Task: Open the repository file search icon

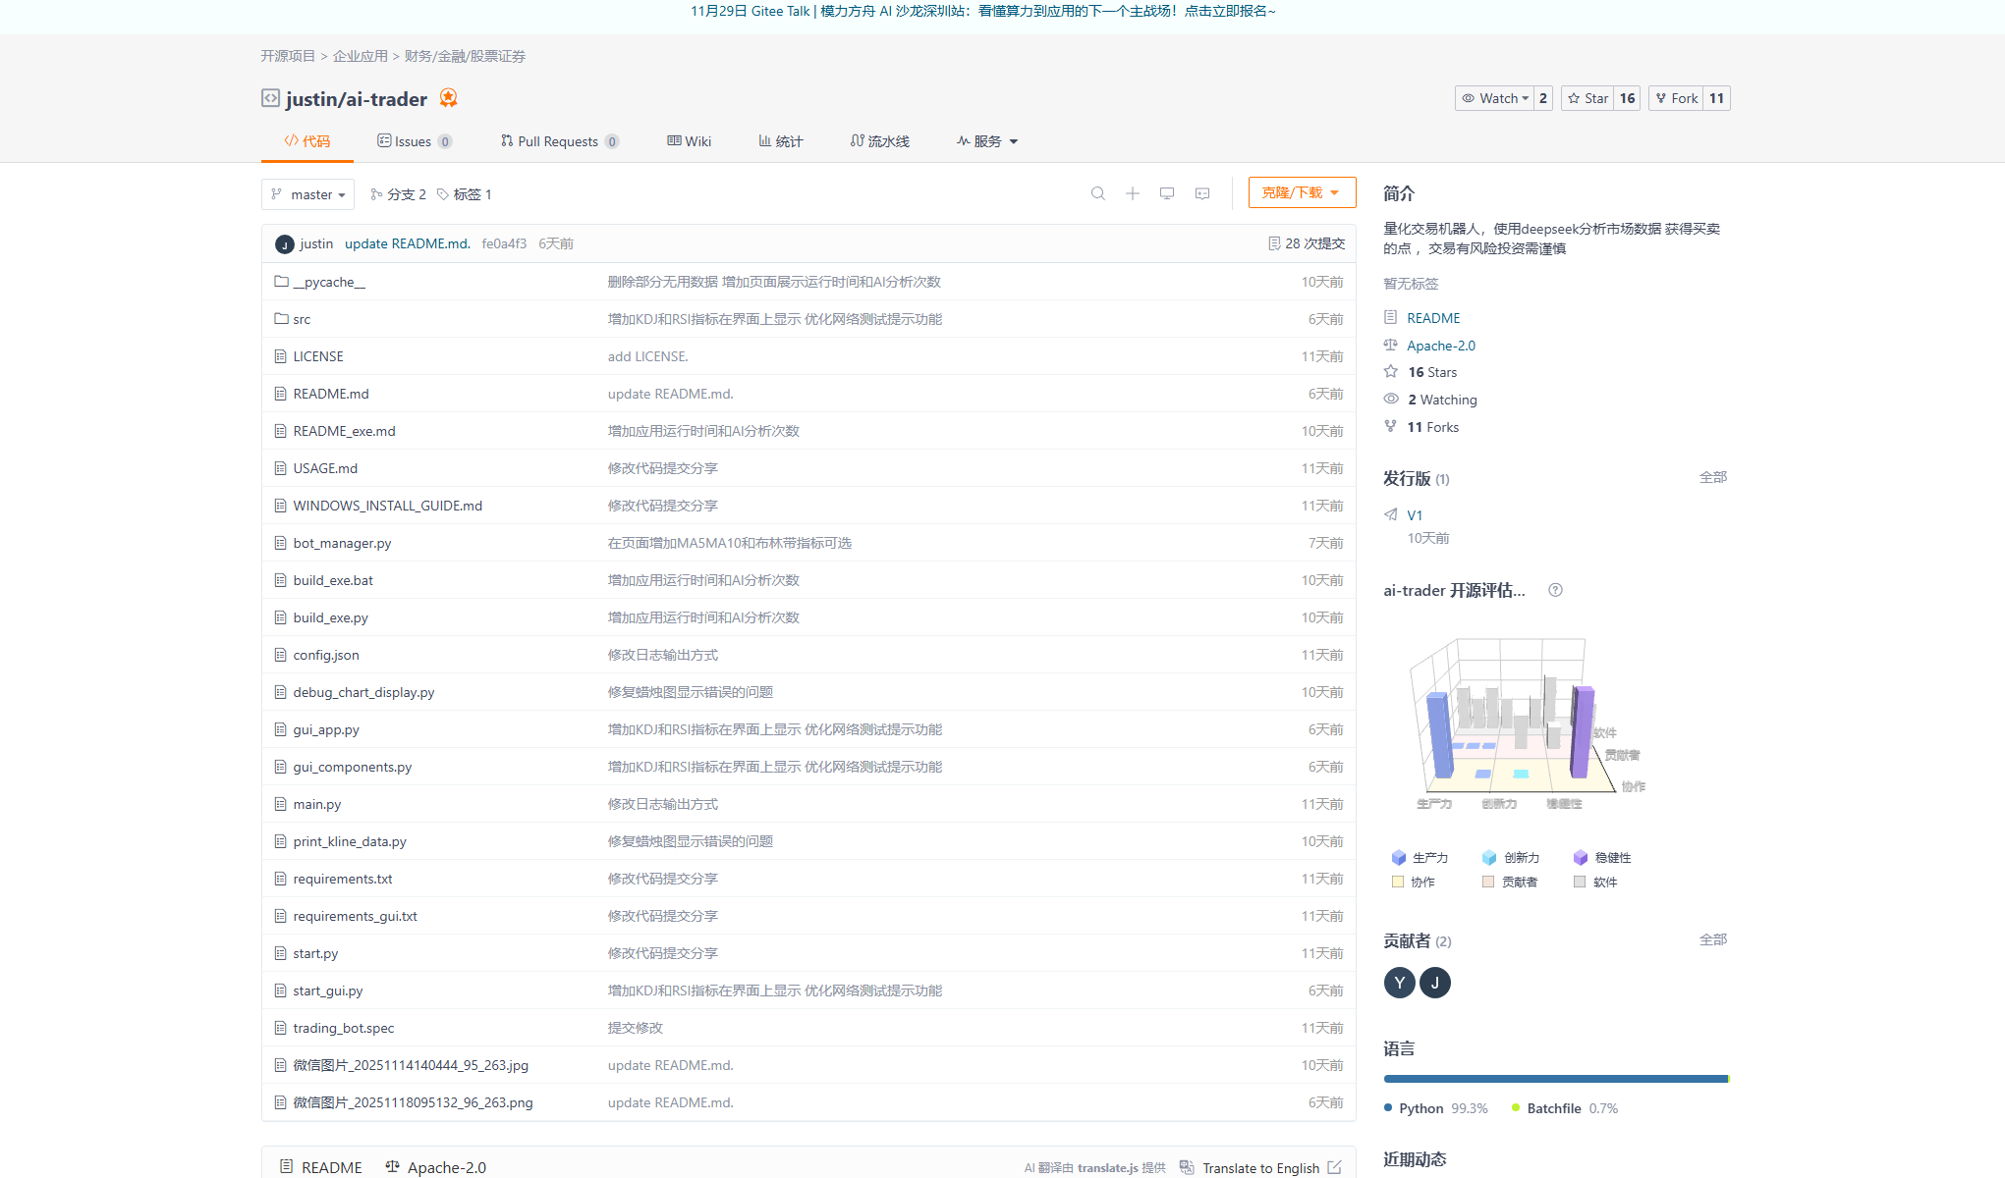Action: click(x=1097, y=193)
